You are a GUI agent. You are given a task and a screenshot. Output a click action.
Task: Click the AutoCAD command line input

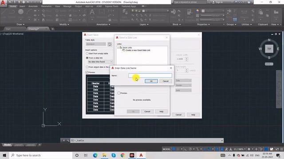click(x=147, y=140)
